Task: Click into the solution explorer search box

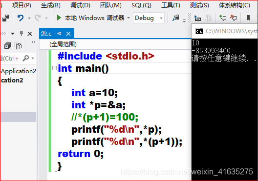Action: [x=10, y=59]
